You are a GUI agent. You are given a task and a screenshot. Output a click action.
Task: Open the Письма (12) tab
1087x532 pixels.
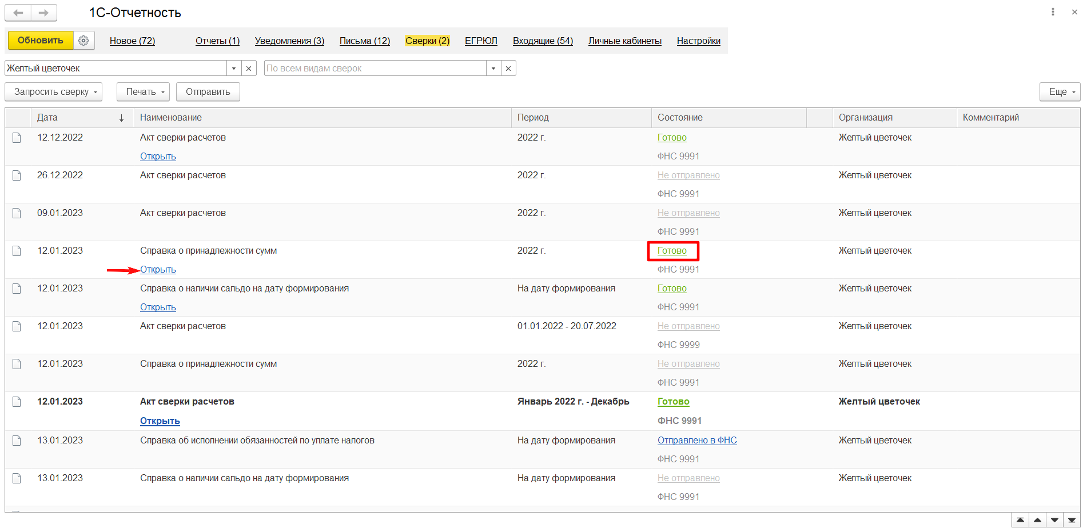pos(365,41)
